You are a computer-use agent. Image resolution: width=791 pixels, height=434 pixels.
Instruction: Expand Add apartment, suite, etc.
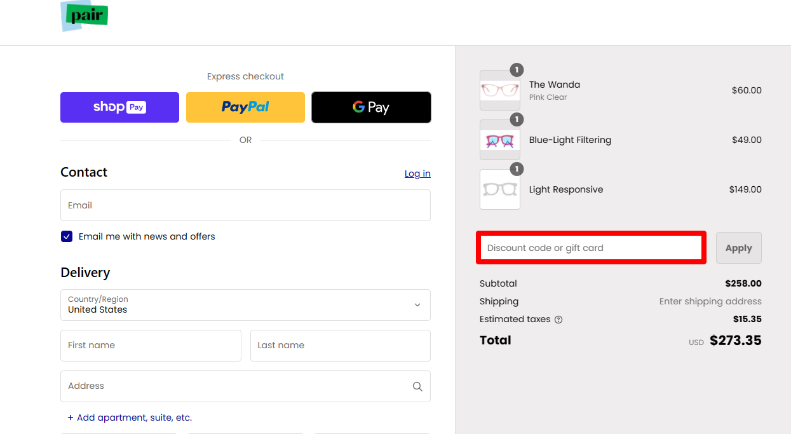130,417
